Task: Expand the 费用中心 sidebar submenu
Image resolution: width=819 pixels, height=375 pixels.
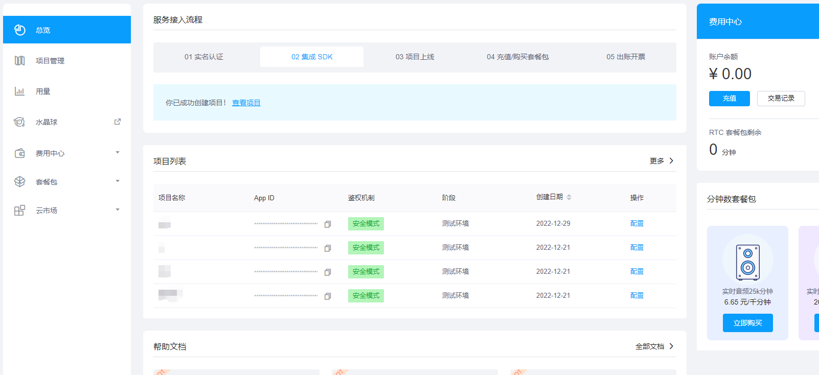Action: click(x=118, y=152)
